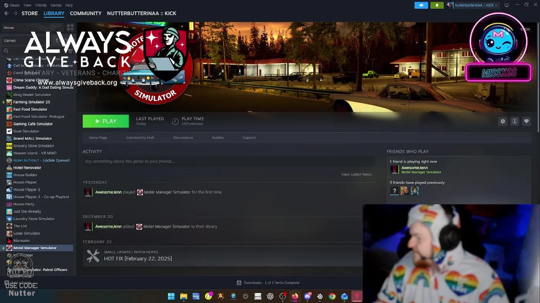Select Goat Simulator in the game list
540x303 pixels.
click(26, 131)
